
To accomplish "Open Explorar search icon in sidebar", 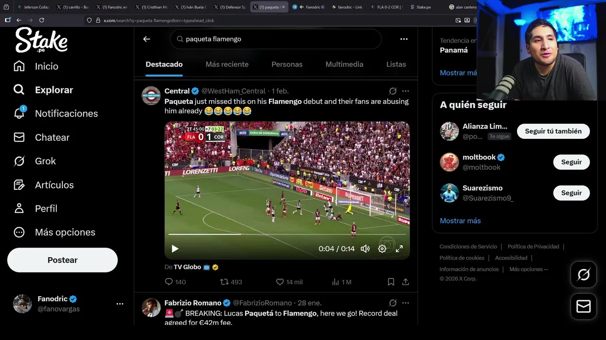I will [19, 90].
